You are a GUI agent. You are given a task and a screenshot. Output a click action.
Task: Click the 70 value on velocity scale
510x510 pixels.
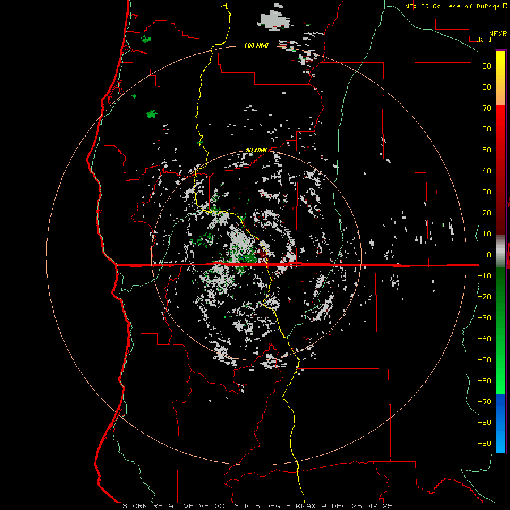coord(487,108)
